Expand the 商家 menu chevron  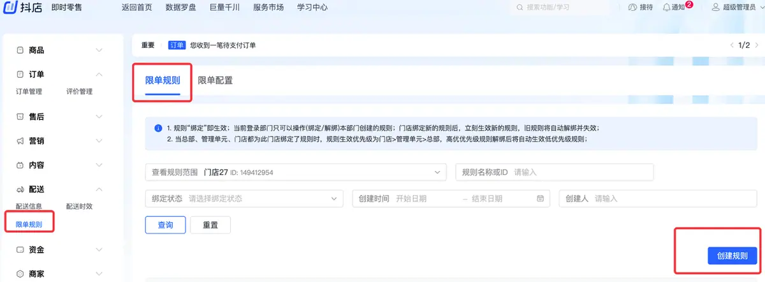pyautogui.click(x=99, y=274)
